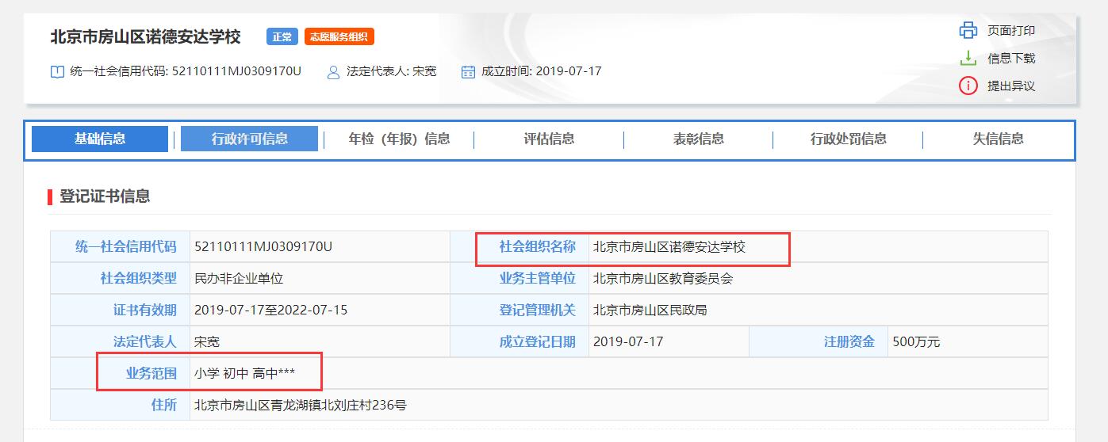1108x442 pixels.
Task: Click the book icon beside 统一社会信用代码
Action: tap(57, 72)
